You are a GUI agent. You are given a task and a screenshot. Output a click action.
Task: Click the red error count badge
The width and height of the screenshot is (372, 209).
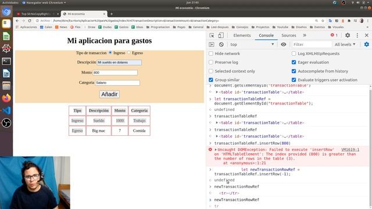[334, 35]
